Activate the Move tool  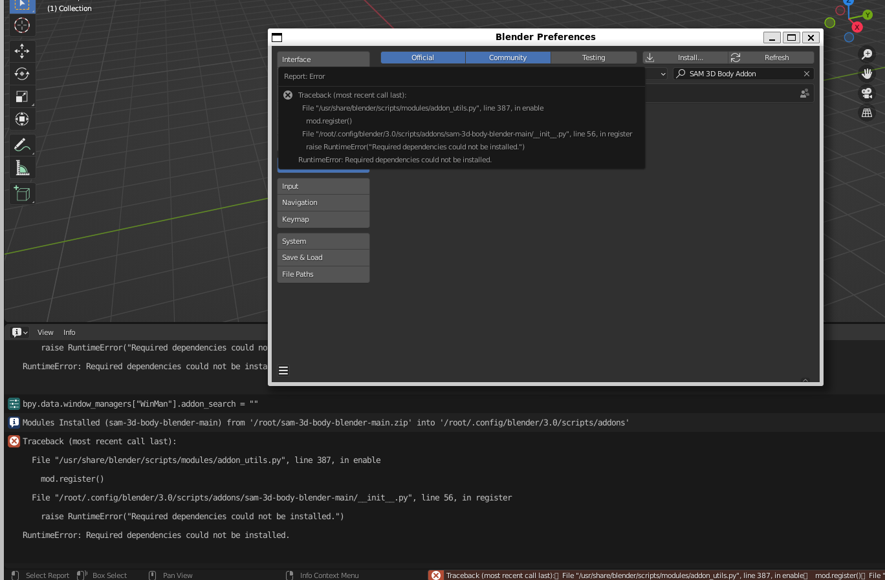tap(22, 51)
